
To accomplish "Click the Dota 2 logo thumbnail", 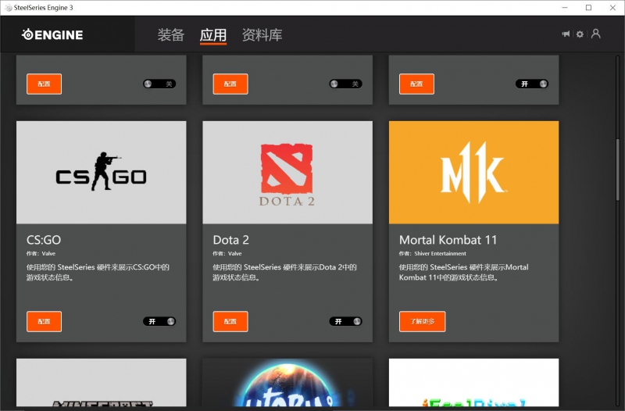I will 287,172.
